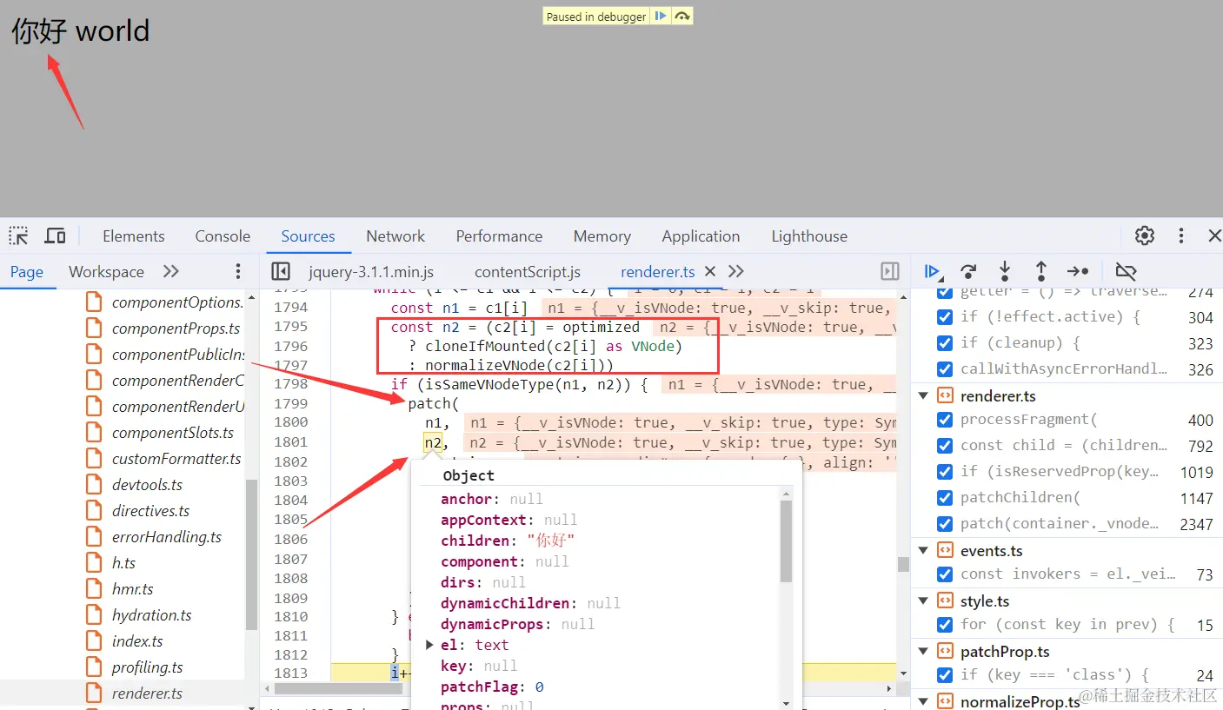This screenshot has width=1223, height=710.
Task: Switch to jquery-3.1.1.min.js file tab
Action: click(371, 271)
